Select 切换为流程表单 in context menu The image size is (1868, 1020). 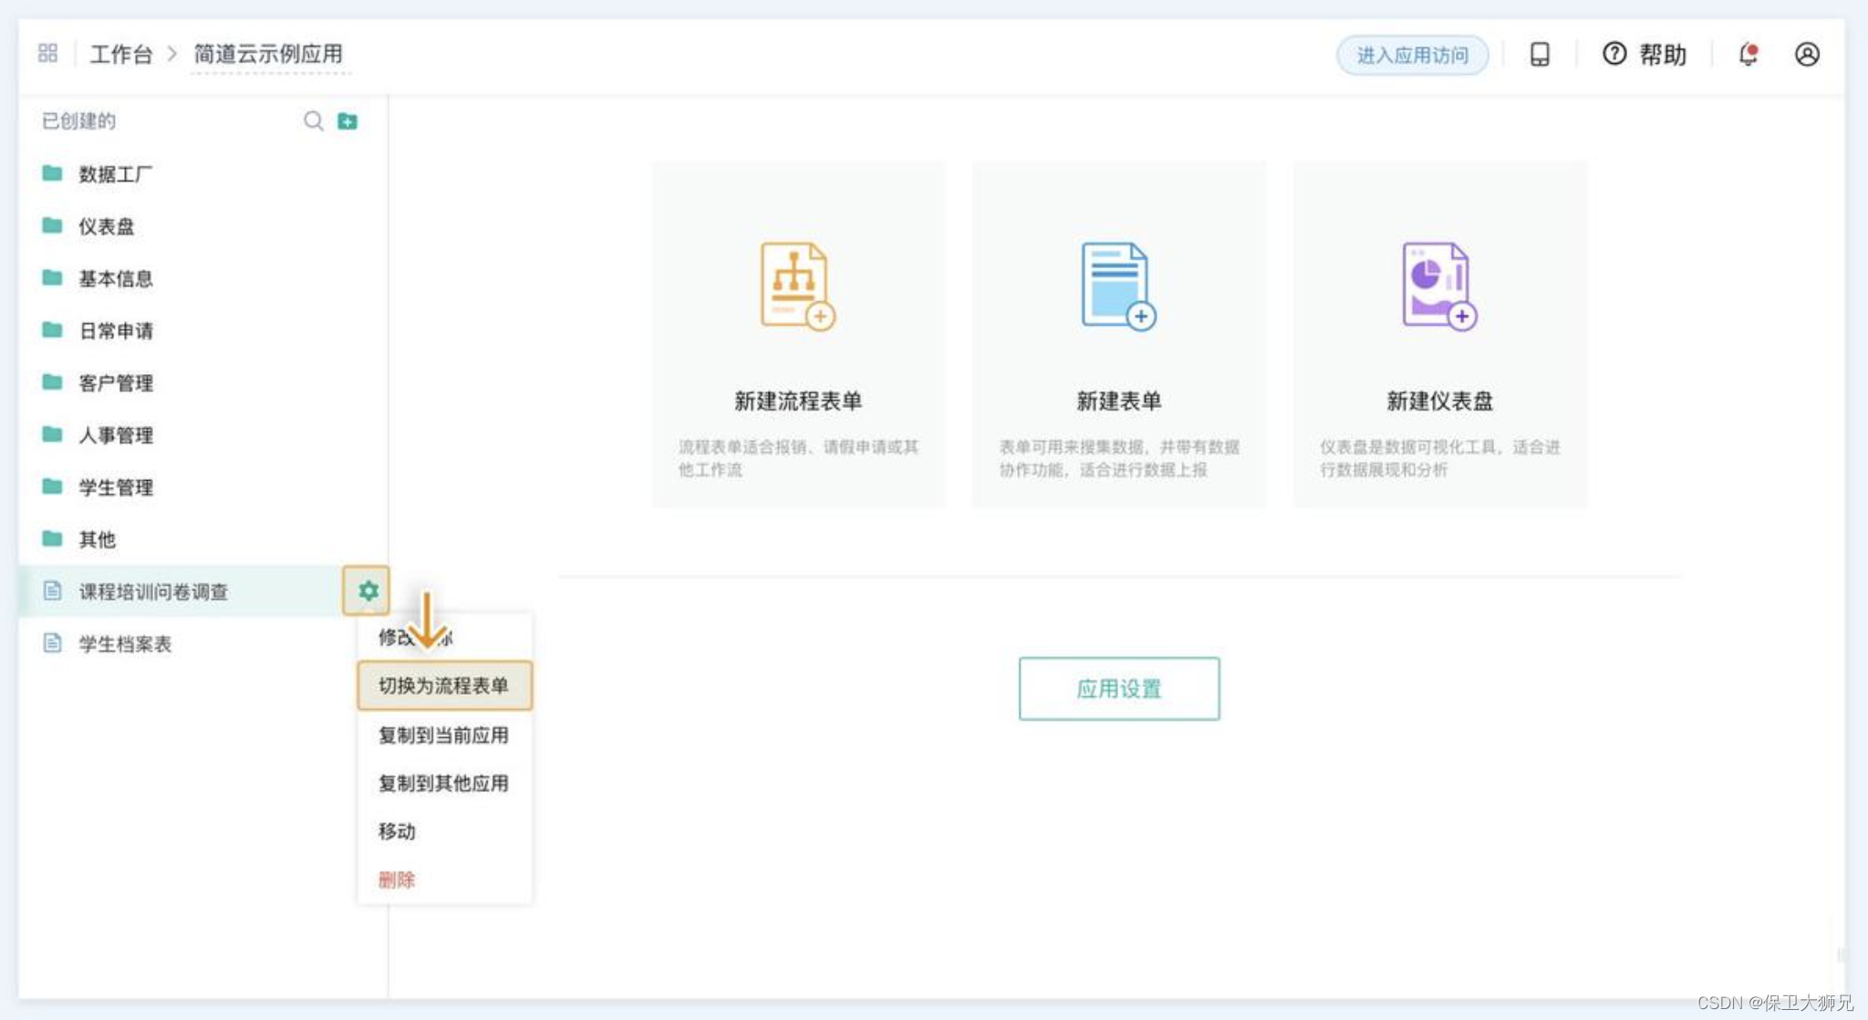point(443,685)
